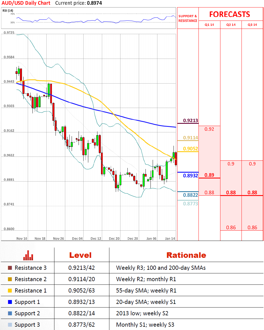This screenshot has width=264, height=330.
Task: Click the Resistance 3 color swatch
Action: click(10, 268)
